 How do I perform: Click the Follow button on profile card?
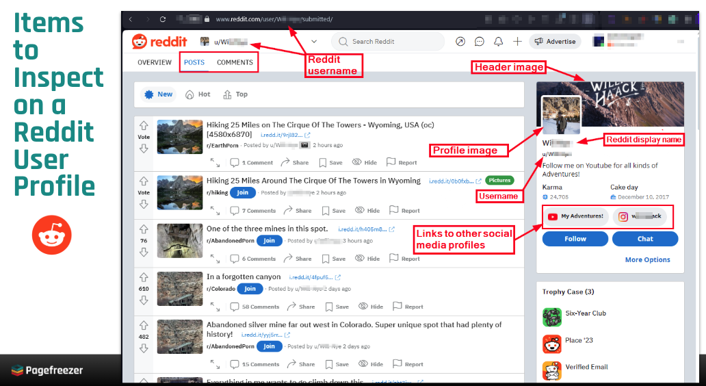tap(575, 239)
